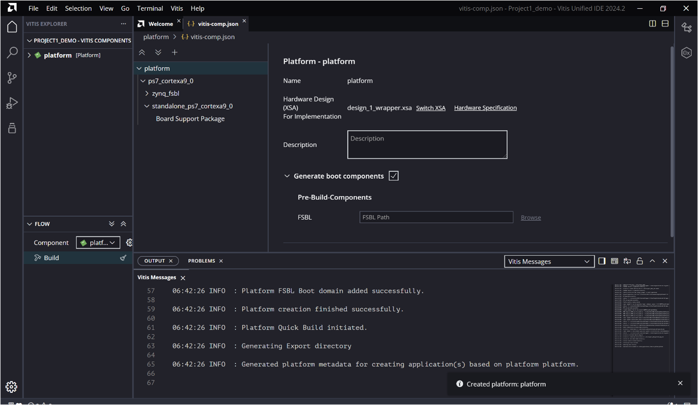The image size is (698, 405).
Task: Maximize the Output panel with the chevron icon
Action: pyautogui.click(x=652, y=261)
